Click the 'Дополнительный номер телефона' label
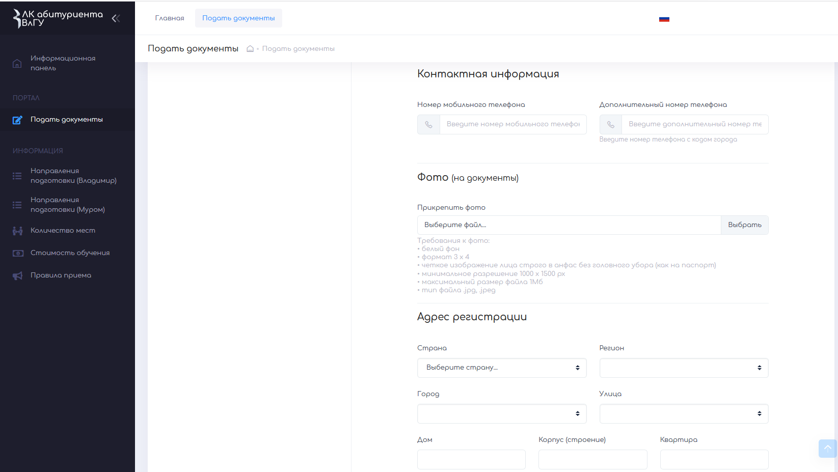838x472 pixels. pos(663,104)
